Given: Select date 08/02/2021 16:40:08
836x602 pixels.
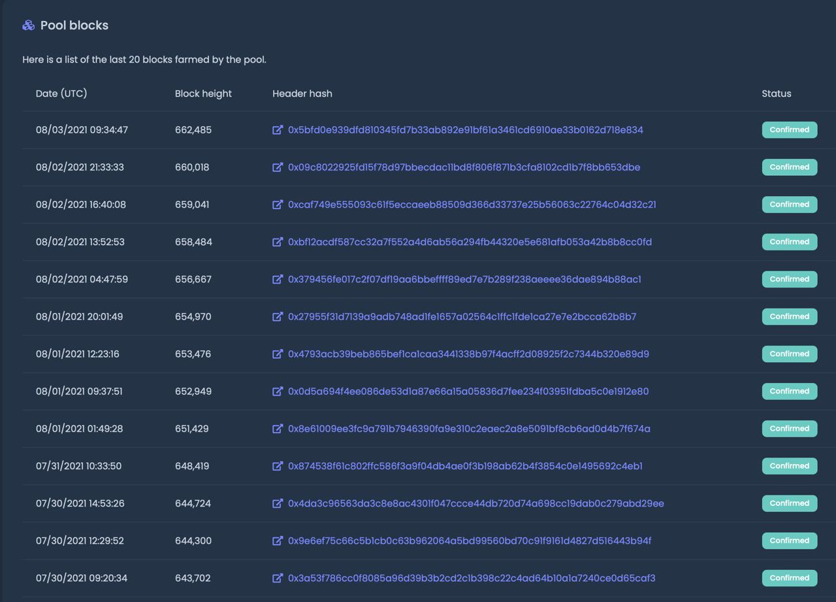Looking at the screenshot, I should (81, 205).
